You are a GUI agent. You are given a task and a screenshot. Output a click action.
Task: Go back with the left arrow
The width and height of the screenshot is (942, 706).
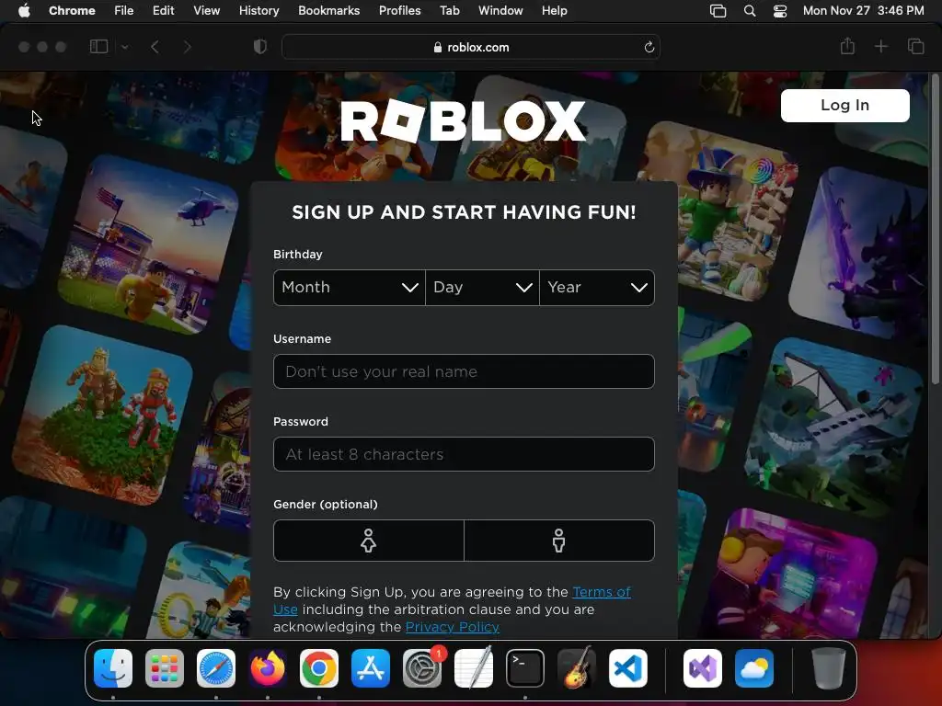(155, 47)
